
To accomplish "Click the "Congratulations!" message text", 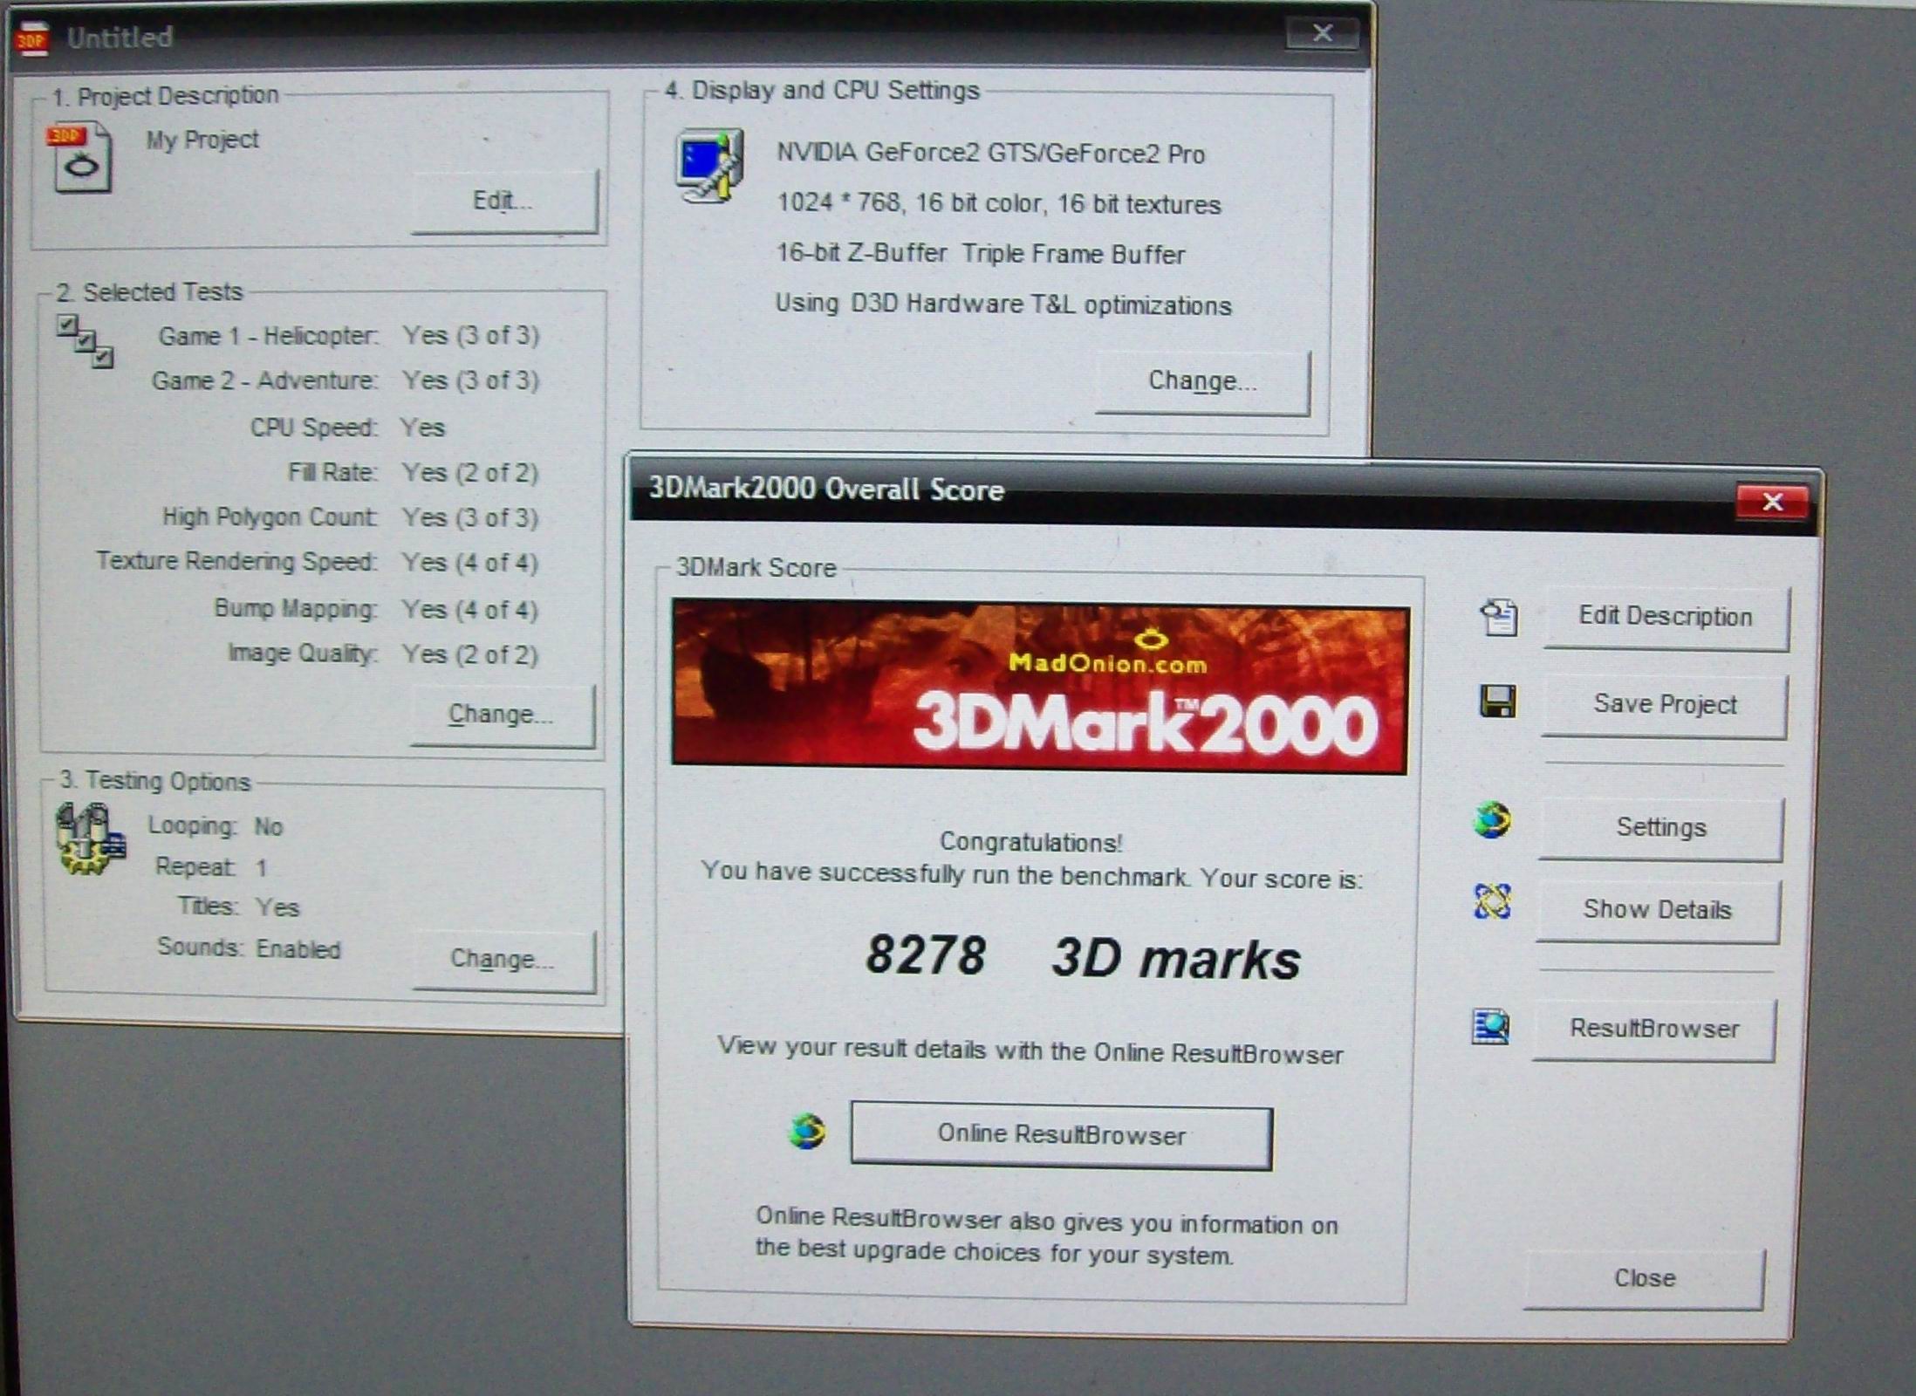I will click(1030, 843).
